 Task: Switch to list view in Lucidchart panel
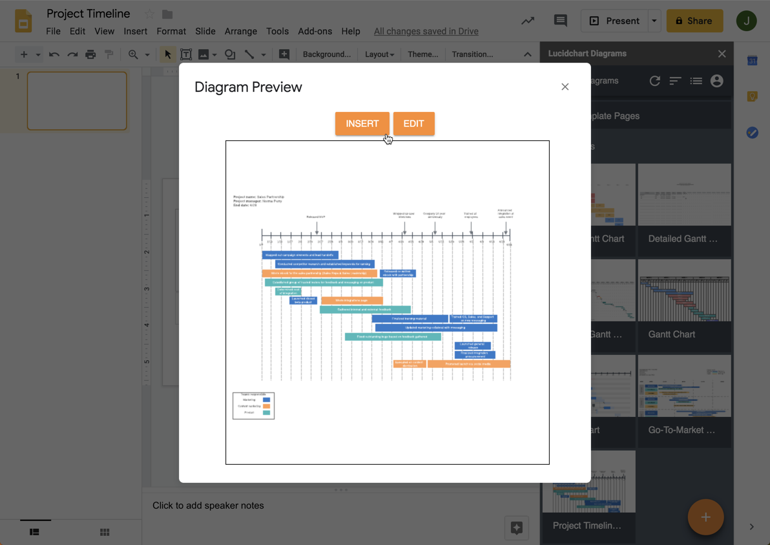696,81
